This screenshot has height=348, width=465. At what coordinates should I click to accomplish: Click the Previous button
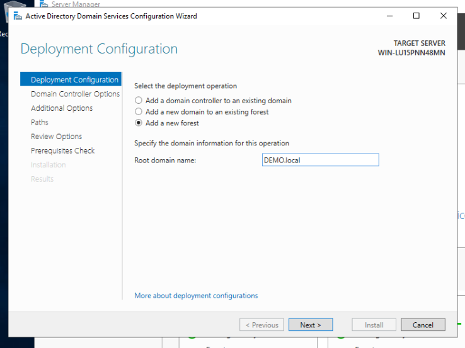[261, 325]
